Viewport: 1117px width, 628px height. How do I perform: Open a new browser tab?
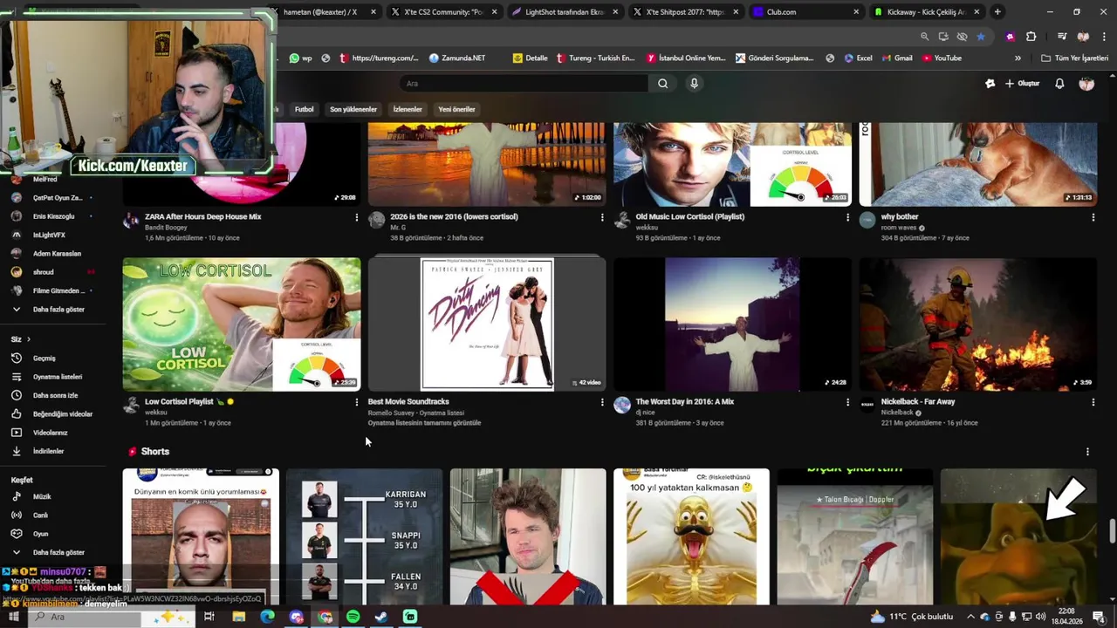click(997, 12)
